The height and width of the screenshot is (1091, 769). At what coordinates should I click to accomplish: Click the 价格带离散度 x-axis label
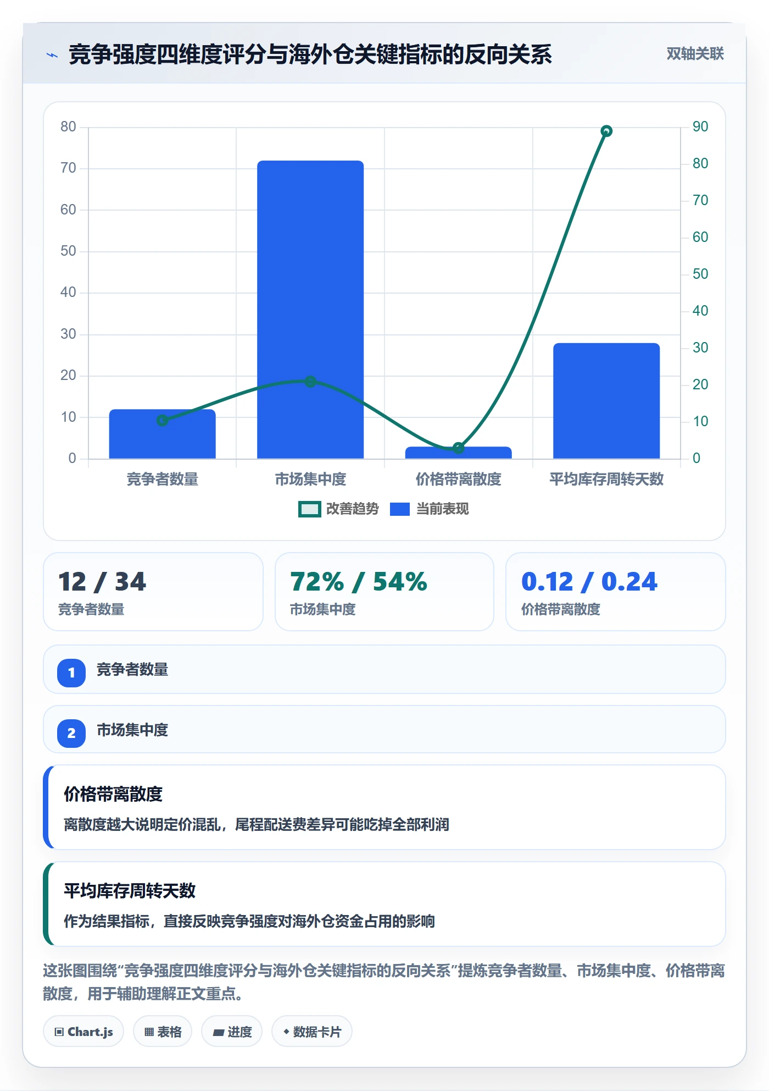(459, 479)
